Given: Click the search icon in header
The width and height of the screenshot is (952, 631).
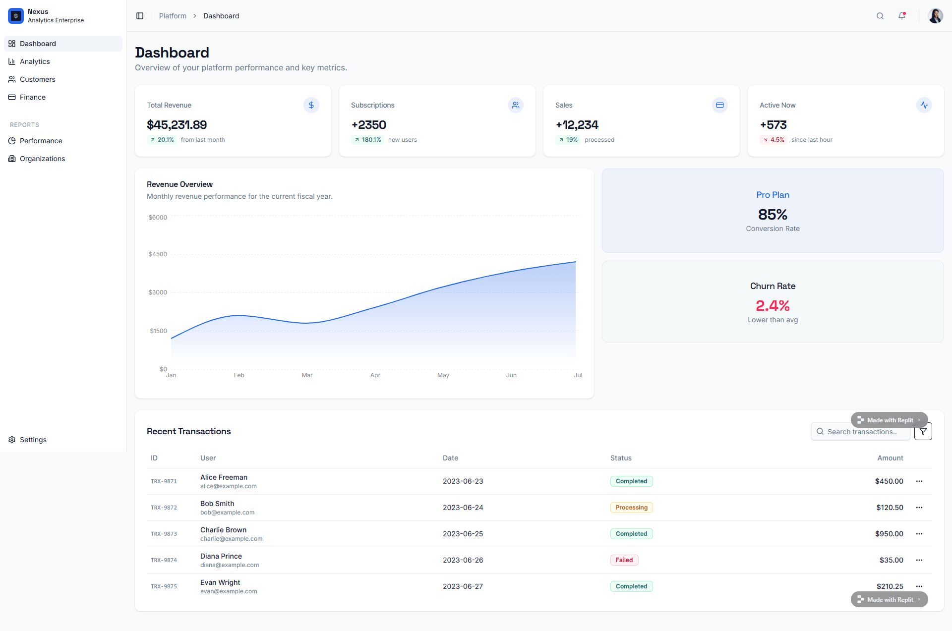Looking at the screenshot, I should 880,16.
